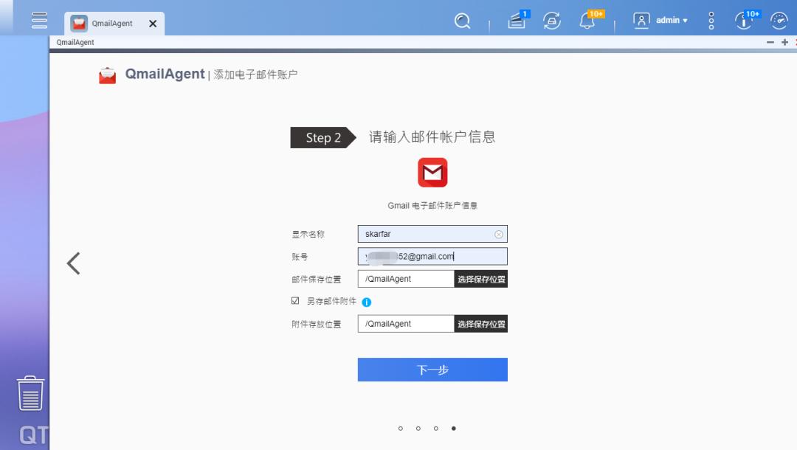Clear the skarfar name with the circled X
This screenshot has height=450, width=797.
tap(499, 234)
